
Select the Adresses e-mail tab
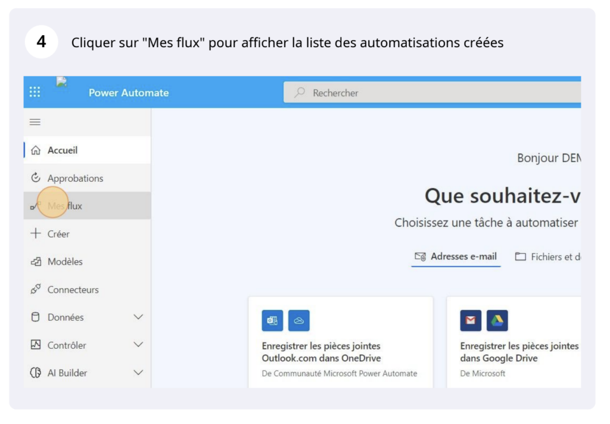pos(456,257)
